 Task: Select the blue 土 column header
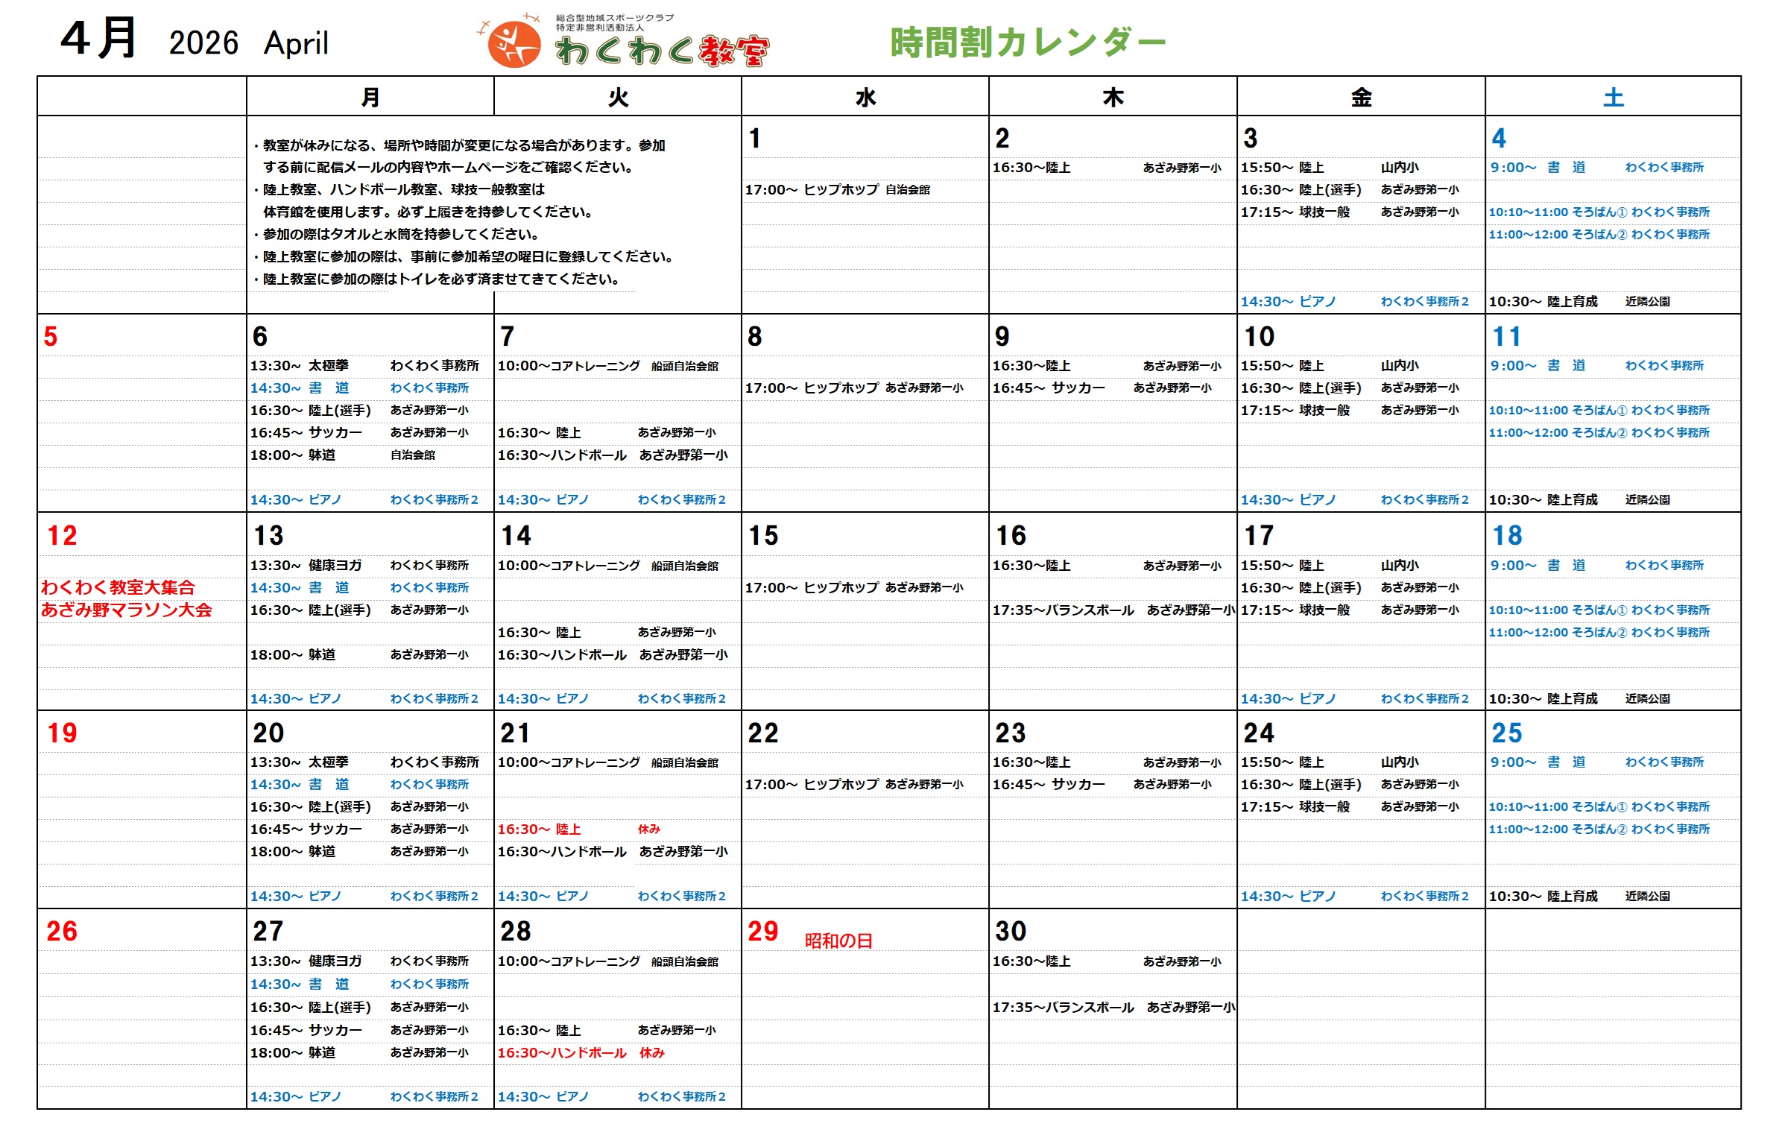(1613, 97)
